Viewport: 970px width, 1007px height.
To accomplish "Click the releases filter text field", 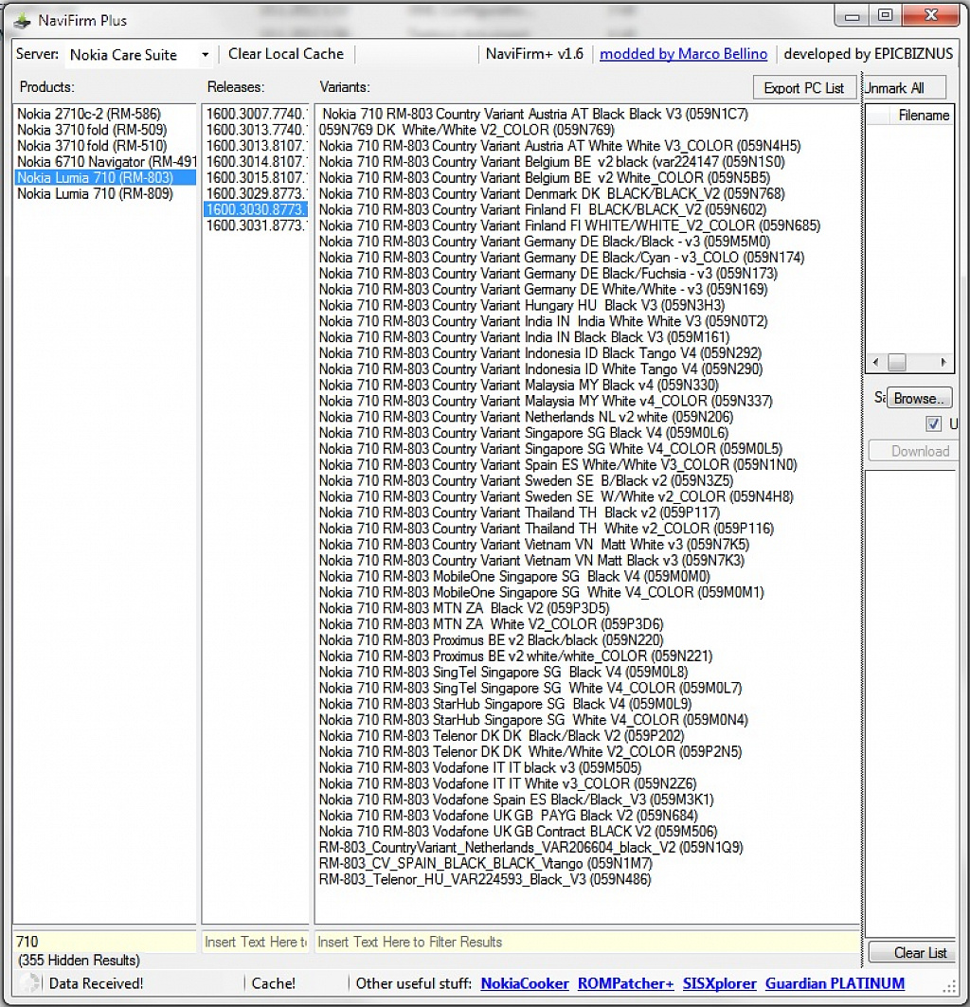I will [x=256, y=942].
